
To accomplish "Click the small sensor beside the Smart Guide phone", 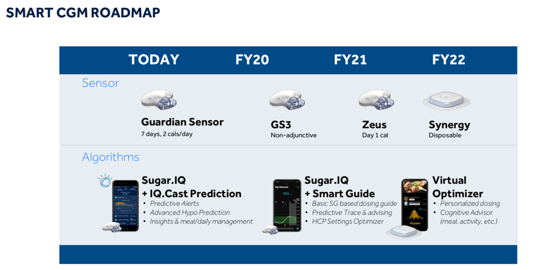I will click(x=270, y=230).
